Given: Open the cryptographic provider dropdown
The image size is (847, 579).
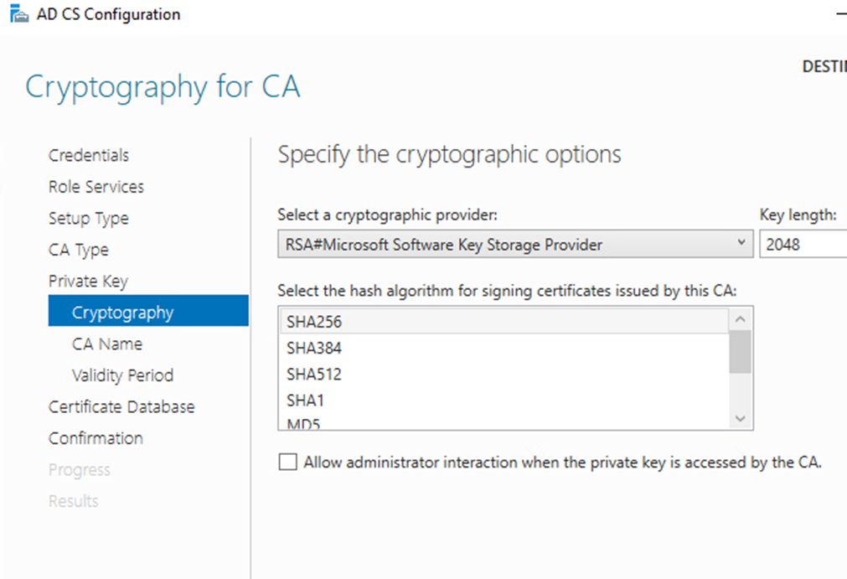Looking at the screenshot, I should [742, 244].
